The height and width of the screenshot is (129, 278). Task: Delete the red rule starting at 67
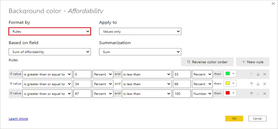point(265,94)
